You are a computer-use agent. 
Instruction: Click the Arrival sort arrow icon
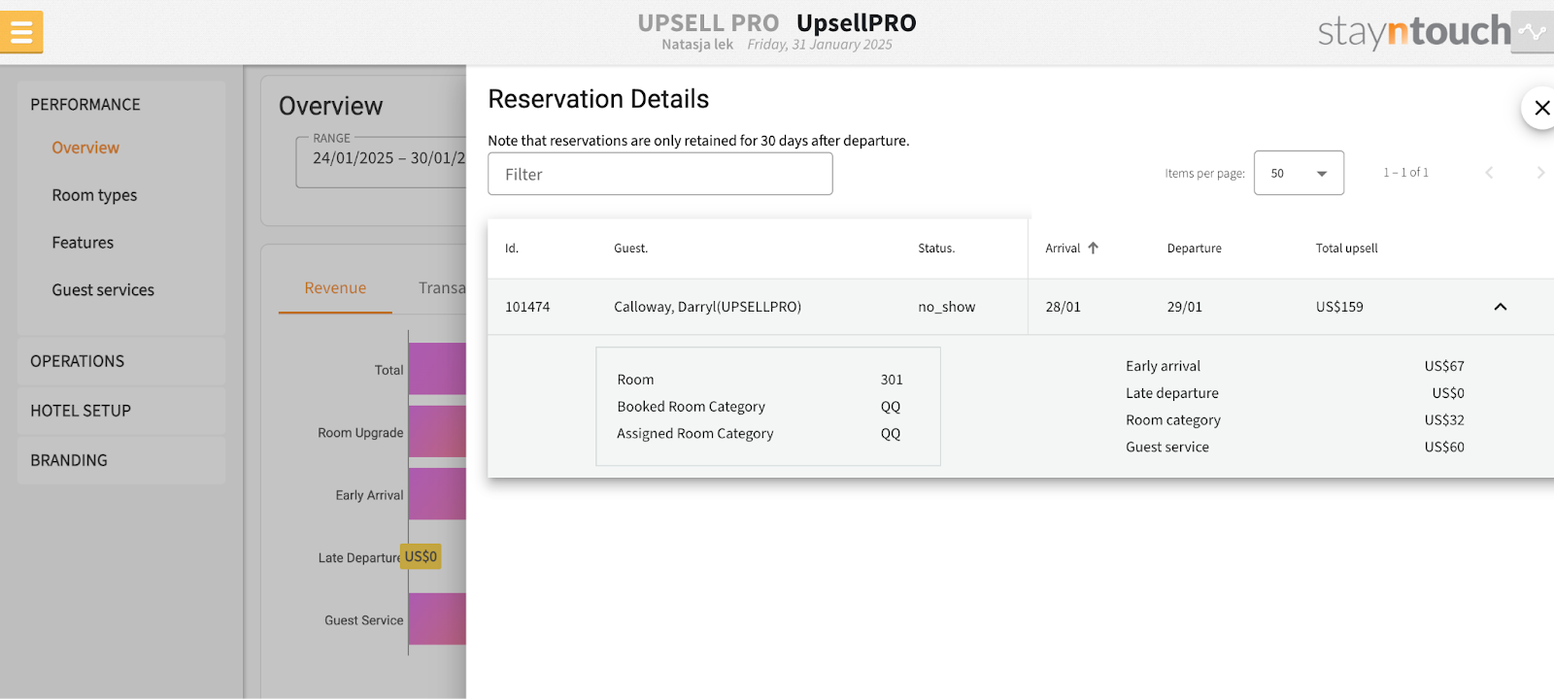coord(1093,249)
